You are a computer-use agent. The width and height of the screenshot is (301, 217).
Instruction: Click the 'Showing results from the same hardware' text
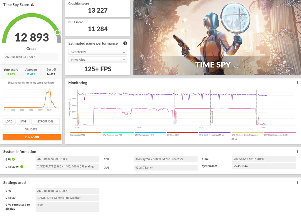click(31, 83)
